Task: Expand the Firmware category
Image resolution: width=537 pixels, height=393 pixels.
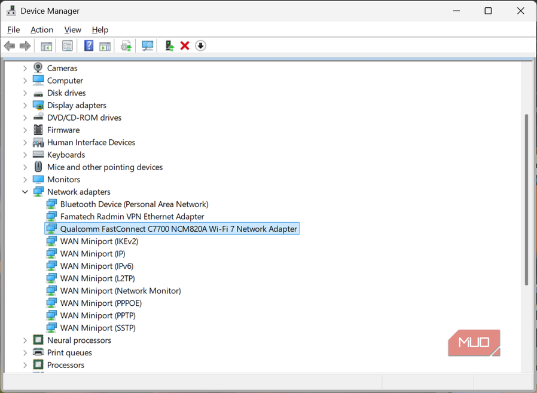Action: point(25,130)
